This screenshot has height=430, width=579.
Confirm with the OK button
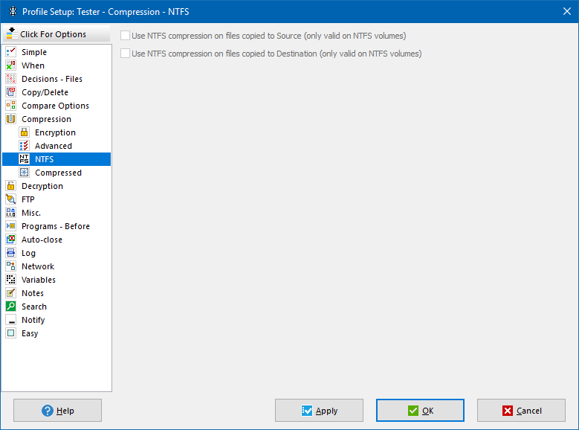(420, 411)
